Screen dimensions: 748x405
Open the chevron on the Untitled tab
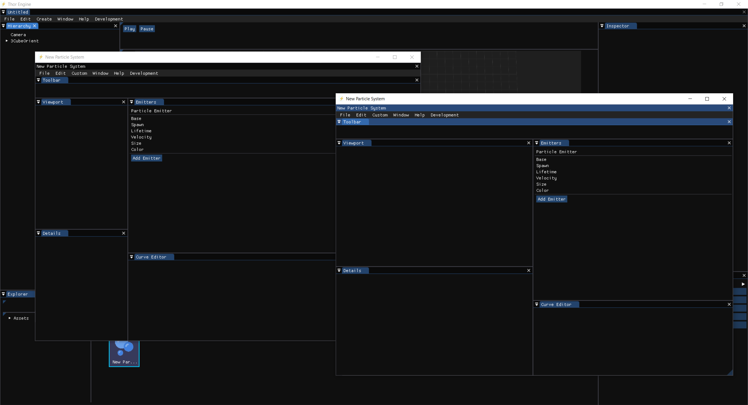point(3,12)
